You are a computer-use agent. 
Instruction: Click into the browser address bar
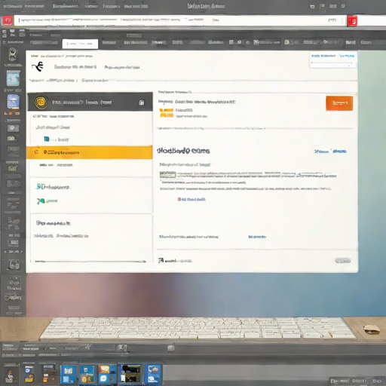coord(179,20)
